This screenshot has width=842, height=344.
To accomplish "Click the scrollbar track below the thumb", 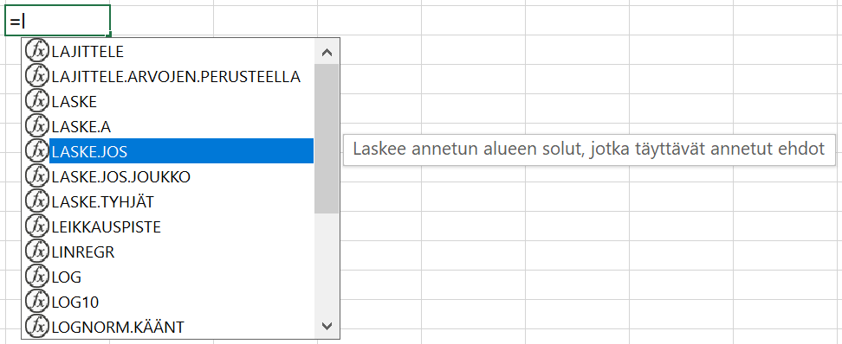I will point(327,264).
